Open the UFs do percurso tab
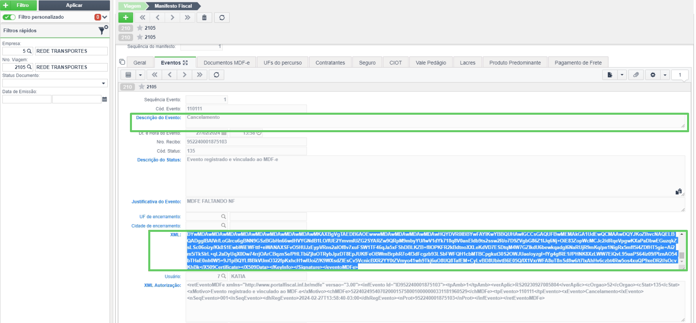Viewport: 696px width, 323px height. click(283, 63)
